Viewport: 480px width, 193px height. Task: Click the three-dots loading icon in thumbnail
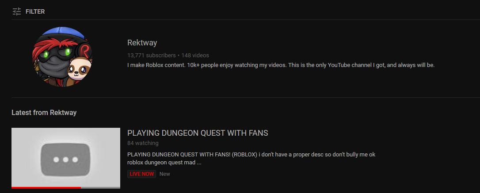[x=65, y=160]
